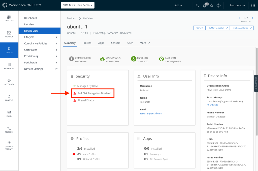The height and width of the screenshot is (171, 258).
Task: Click the All Devices smart group link
Action: (212, 105)
